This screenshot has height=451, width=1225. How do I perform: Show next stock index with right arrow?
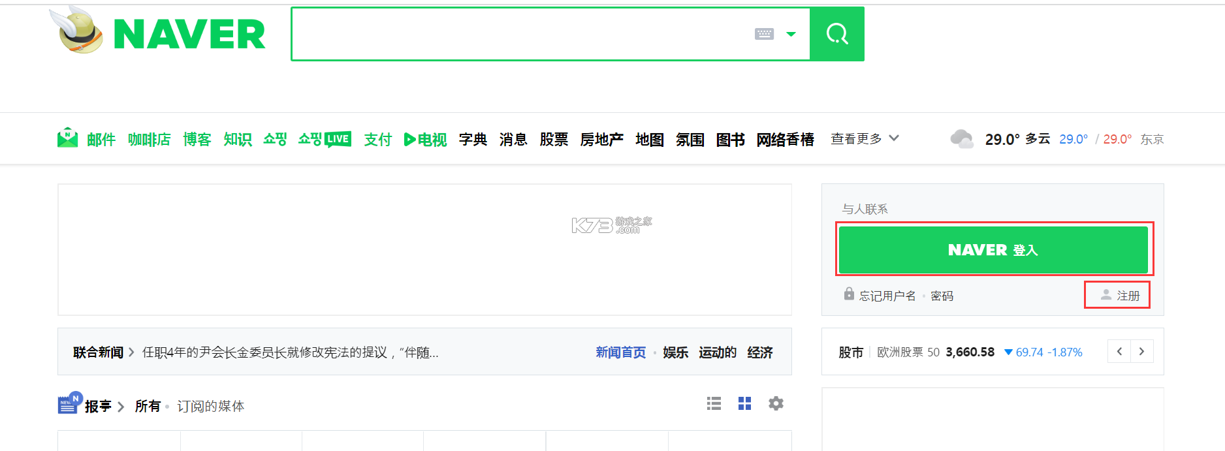pyautogui.click(x=1141, y=352)
